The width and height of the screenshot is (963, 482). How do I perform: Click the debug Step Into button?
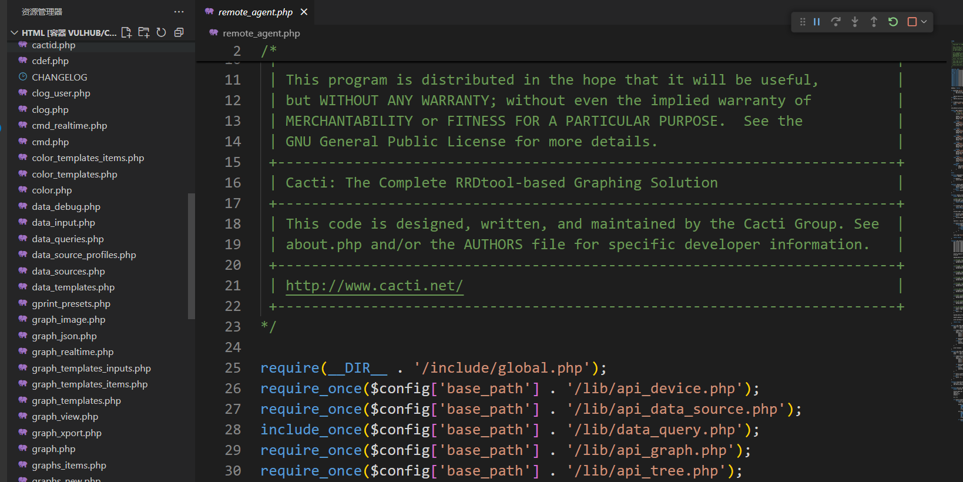(x=855, y=22)
